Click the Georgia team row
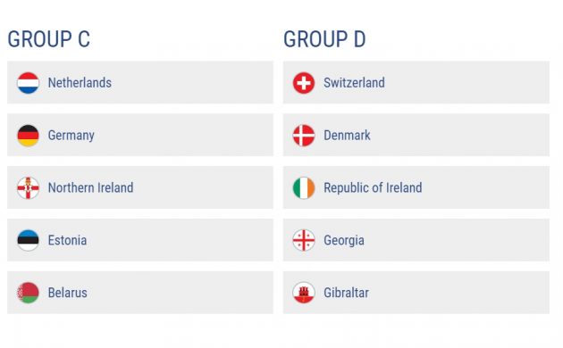 pos(416,240)
